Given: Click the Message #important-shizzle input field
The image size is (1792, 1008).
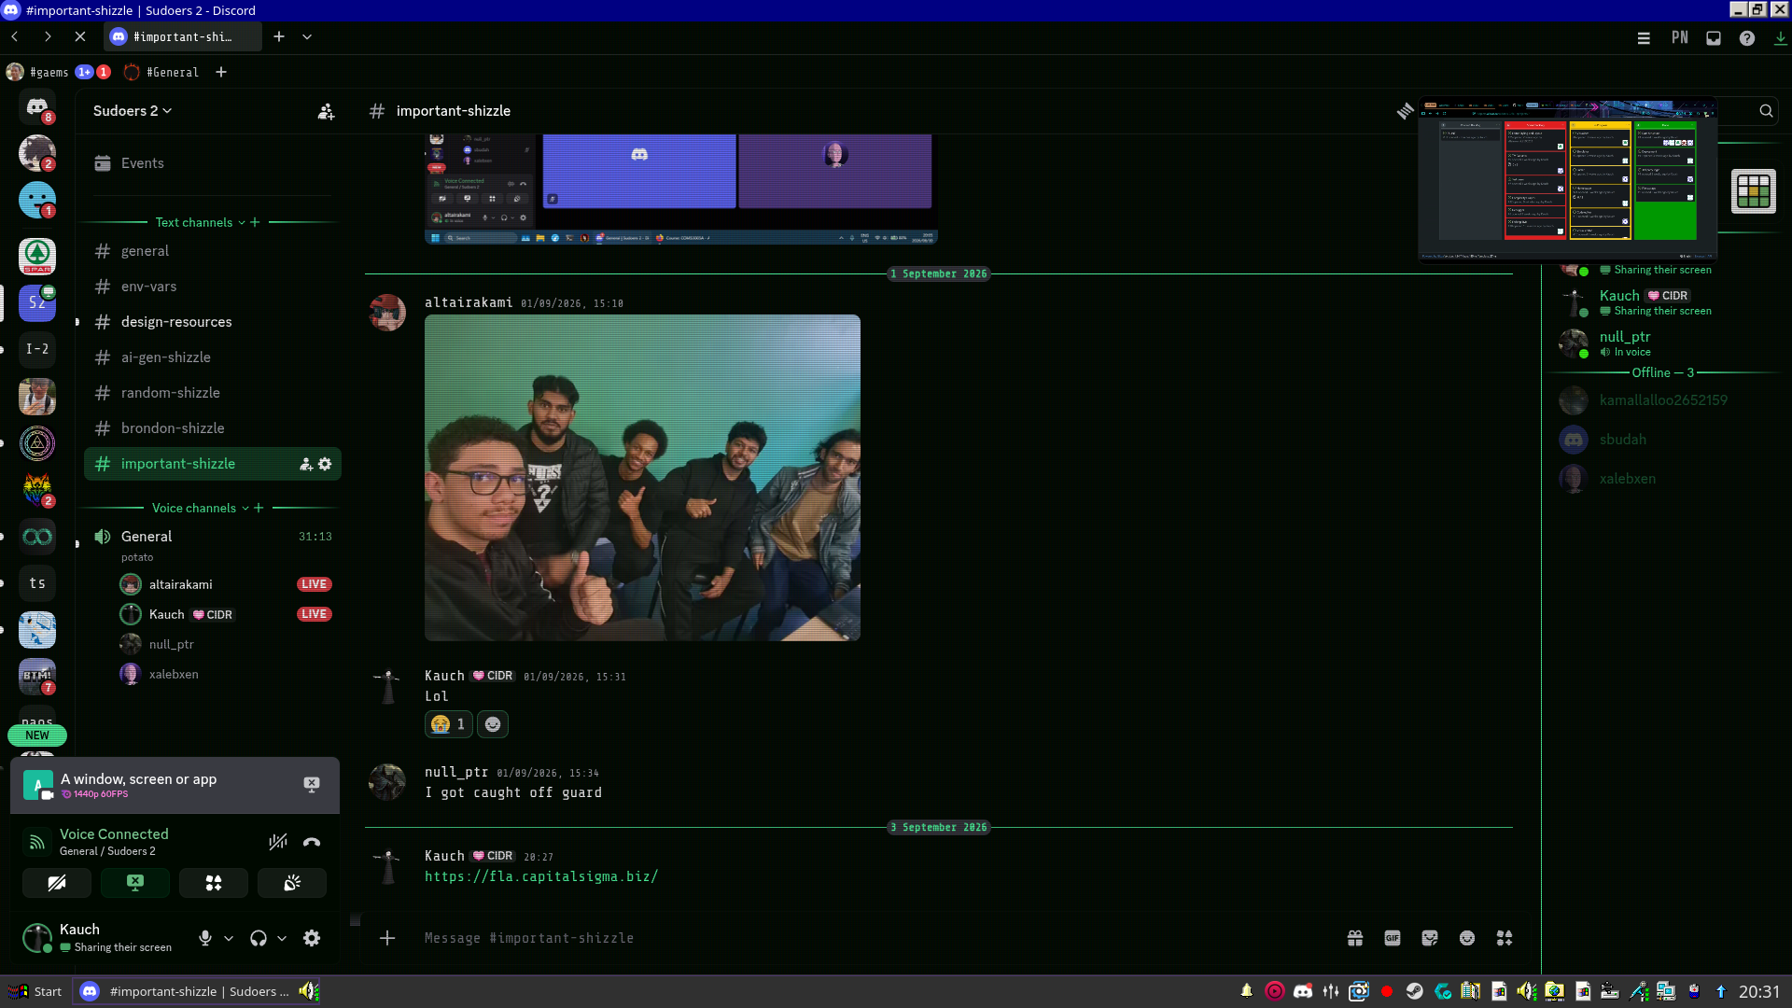Looking at the screenshot, I should tap(877, 938).
